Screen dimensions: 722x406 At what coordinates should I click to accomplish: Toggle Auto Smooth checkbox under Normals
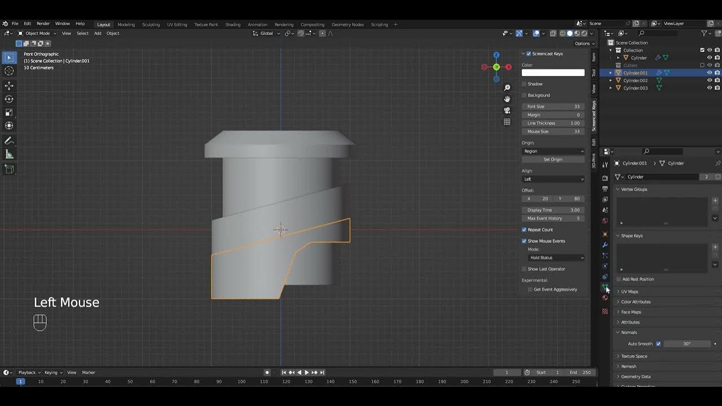tap(658, 343)
